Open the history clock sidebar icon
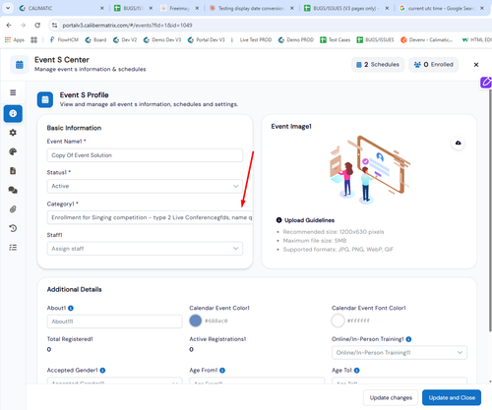Image resolution: width=492 pixels, height=410 pixels. [x=13, y=228]
